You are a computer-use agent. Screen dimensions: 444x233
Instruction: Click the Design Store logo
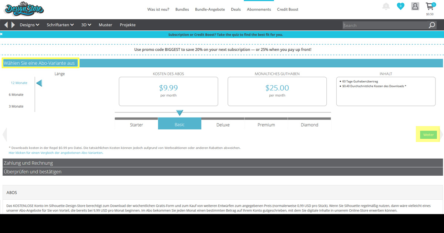25,9
